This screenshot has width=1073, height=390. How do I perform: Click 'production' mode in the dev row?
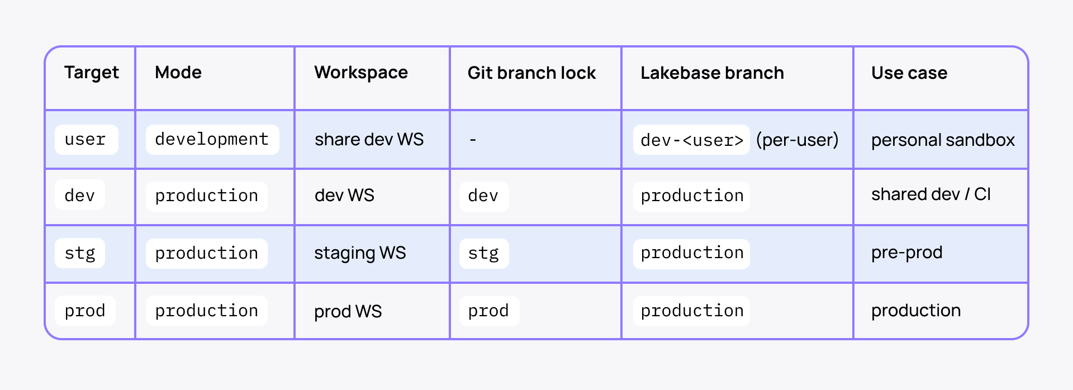[x=207, y=196]
